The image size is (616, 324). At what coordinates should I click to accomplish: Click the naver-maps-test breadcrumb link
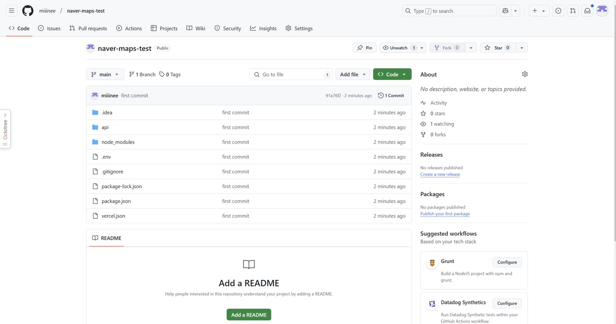click(x=86, y=11)
